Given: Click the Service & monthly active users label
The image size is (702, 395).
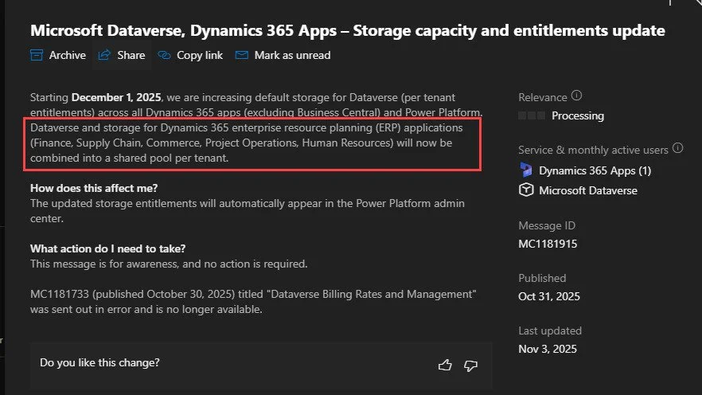Looking at the screenshot, I should (593, 150).
